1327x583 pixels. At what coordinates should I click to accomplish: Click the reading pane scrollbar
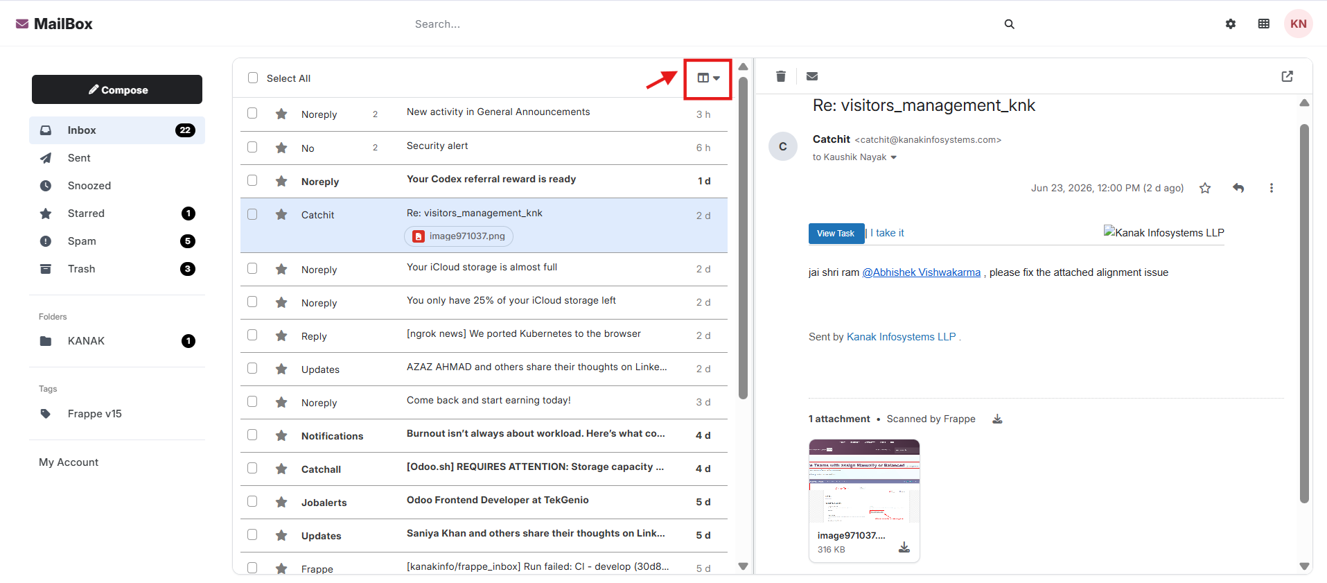tap(1304, 313)
